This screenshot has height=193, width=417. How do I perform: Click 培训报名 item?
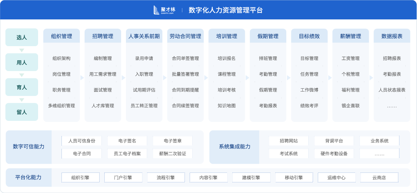[227, 58]
